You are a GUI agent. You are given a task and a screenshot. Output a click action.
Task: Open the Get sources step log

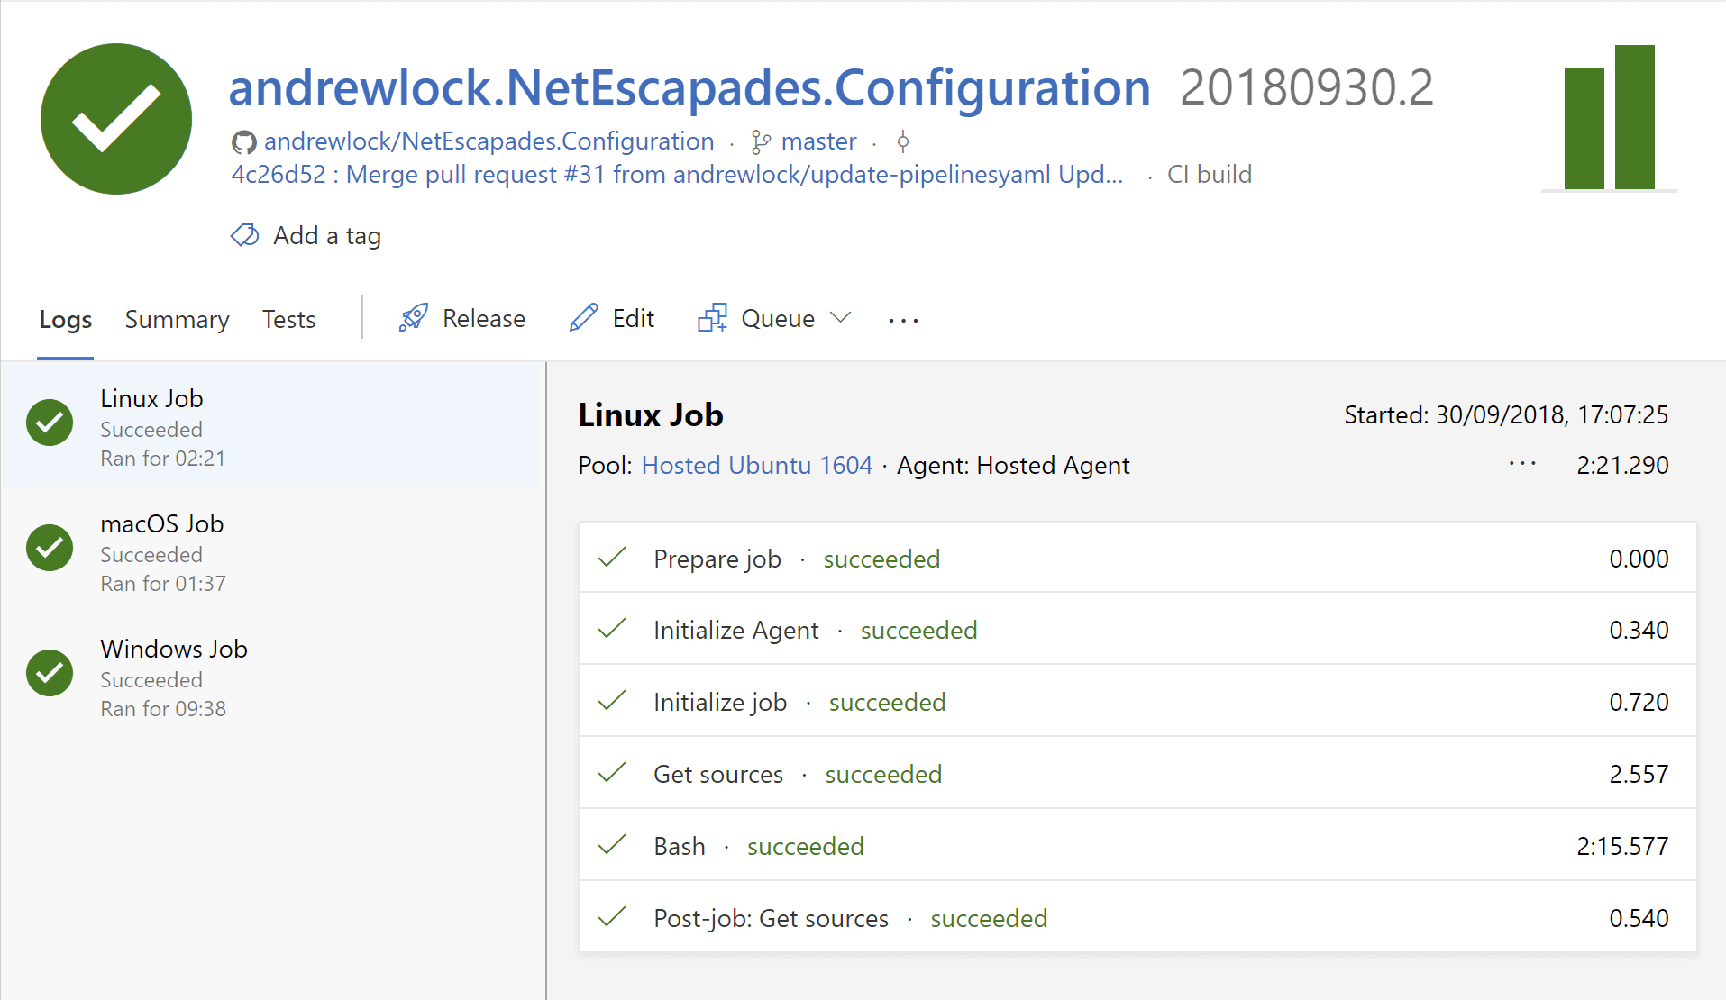(1137, 773)
